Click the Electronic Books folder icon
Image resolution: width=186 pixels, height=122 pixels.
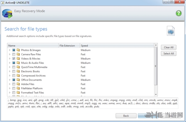click(18, 71)
